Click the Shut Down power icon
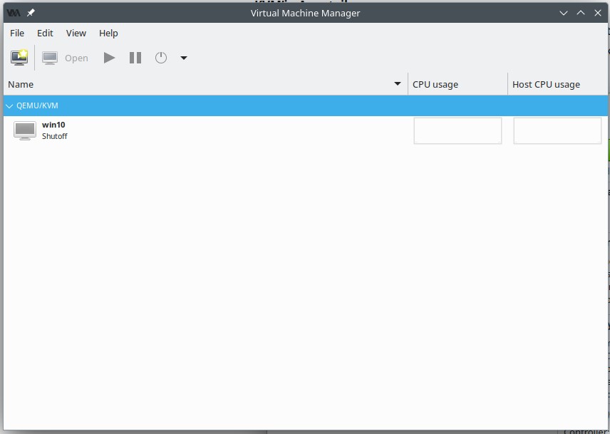The width and height of the screenshot is (610, 434). point(161,58)
